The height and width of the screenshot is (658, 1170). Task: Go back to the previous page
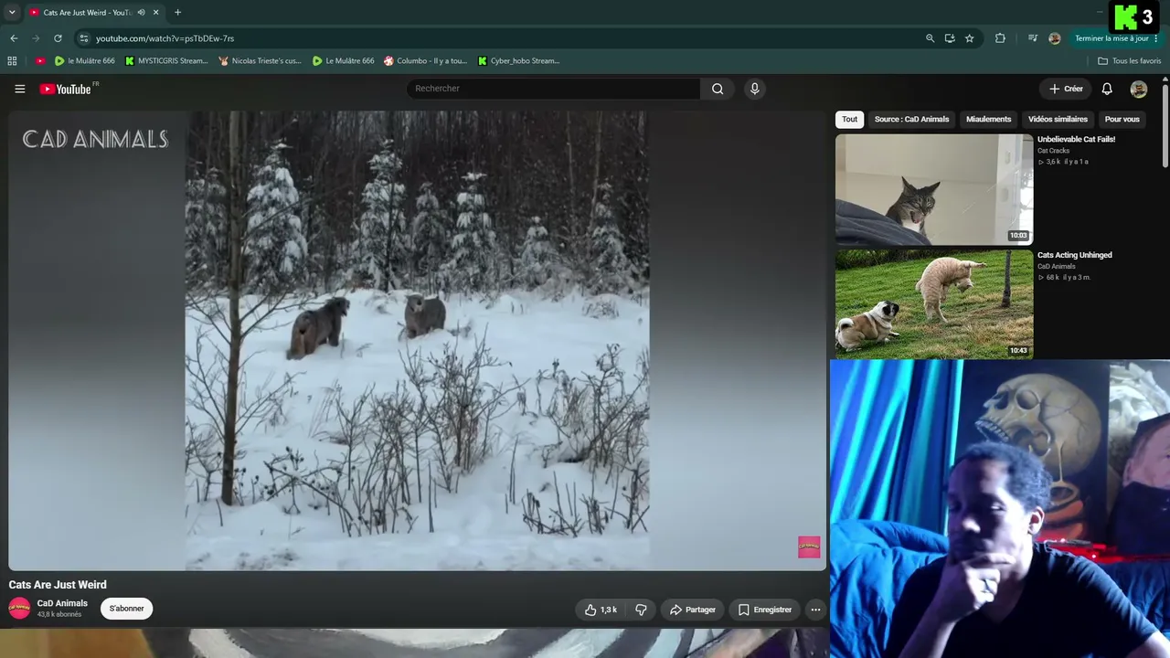coord(14,38)
